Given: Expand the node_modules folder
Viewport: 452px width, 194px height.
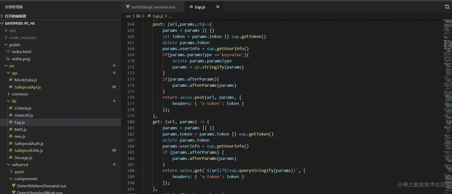Looking at the screenshot, I should point(60,38).
